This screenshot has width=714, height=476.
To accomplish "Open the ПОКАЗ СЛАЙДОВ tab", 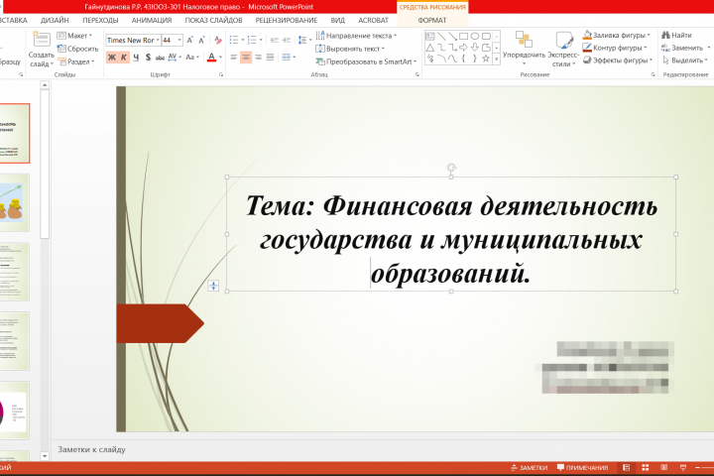I will click(213, 21).
